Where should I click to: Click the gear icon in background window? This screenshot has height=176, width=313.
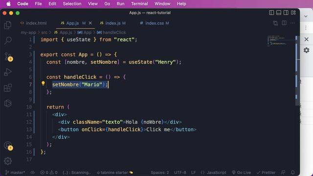[307, 50]
